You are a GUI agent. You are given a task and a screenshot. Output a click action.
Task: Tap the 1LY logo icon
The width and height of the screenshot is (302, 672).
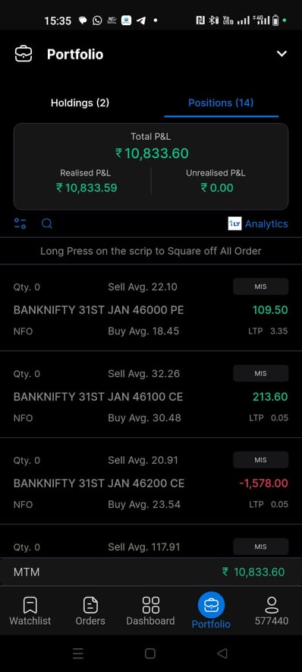(234, 223)
